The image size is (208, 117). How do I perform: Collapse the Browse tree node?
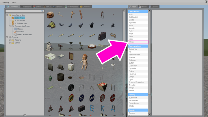[7, 37]
